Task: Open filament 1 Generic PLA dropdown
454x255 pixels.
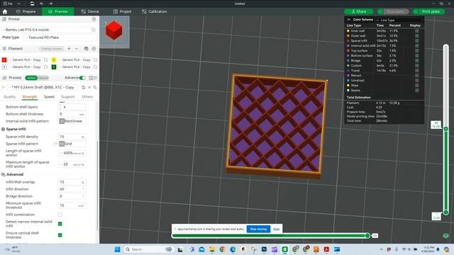Action: [26, 59]
